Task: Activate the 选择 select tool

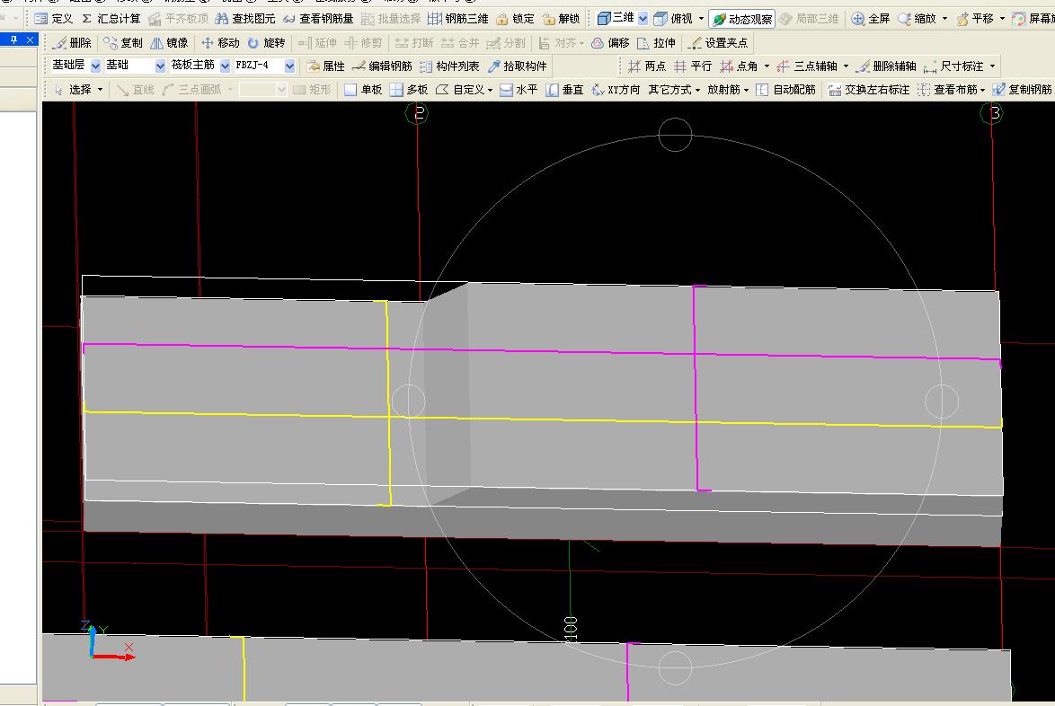Action: click(x=73, y=90)
